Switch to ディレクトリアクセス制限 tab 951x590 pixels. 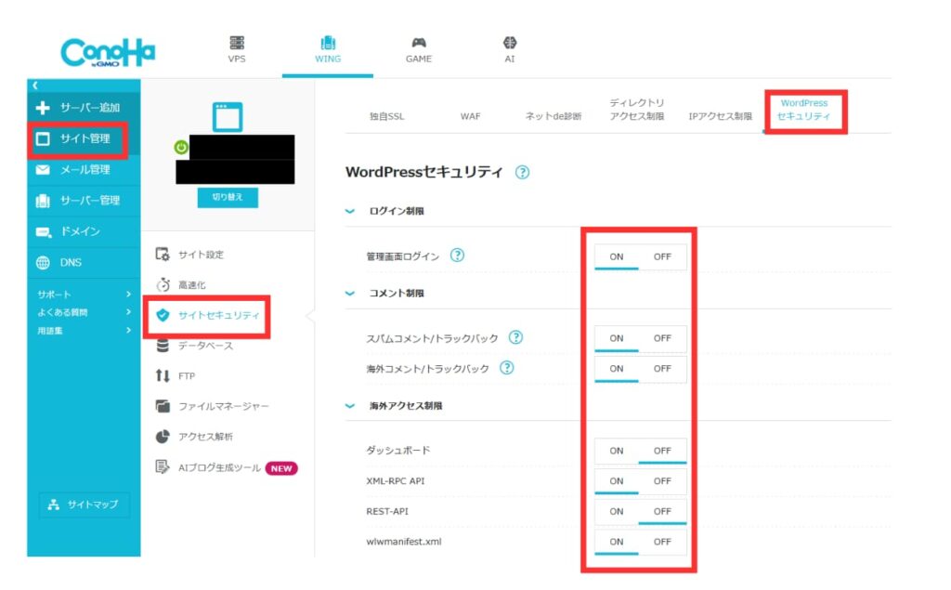637,110
